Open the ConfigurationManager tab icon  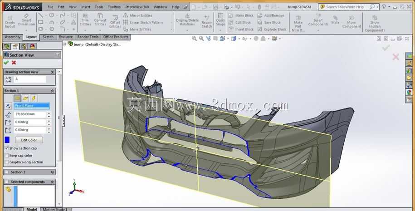24,46
